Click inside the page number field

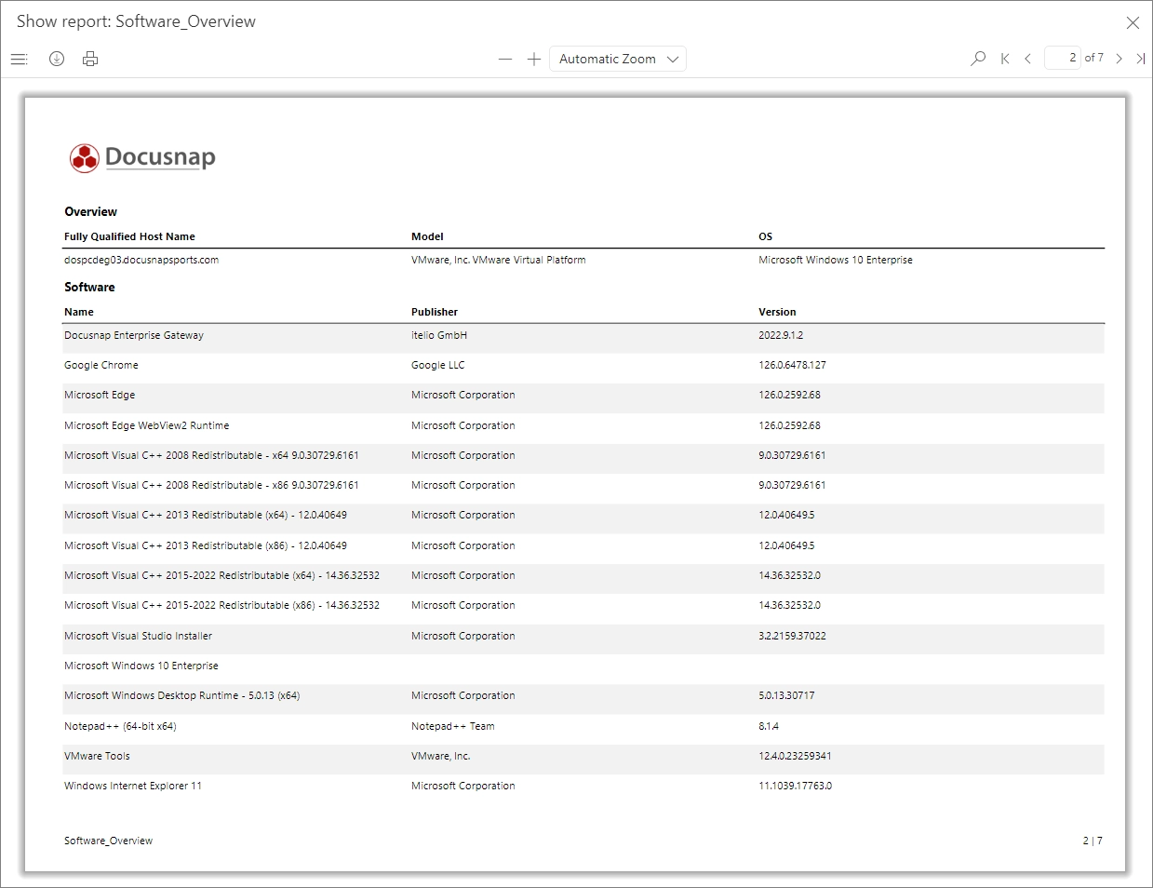pos(1063,57)
